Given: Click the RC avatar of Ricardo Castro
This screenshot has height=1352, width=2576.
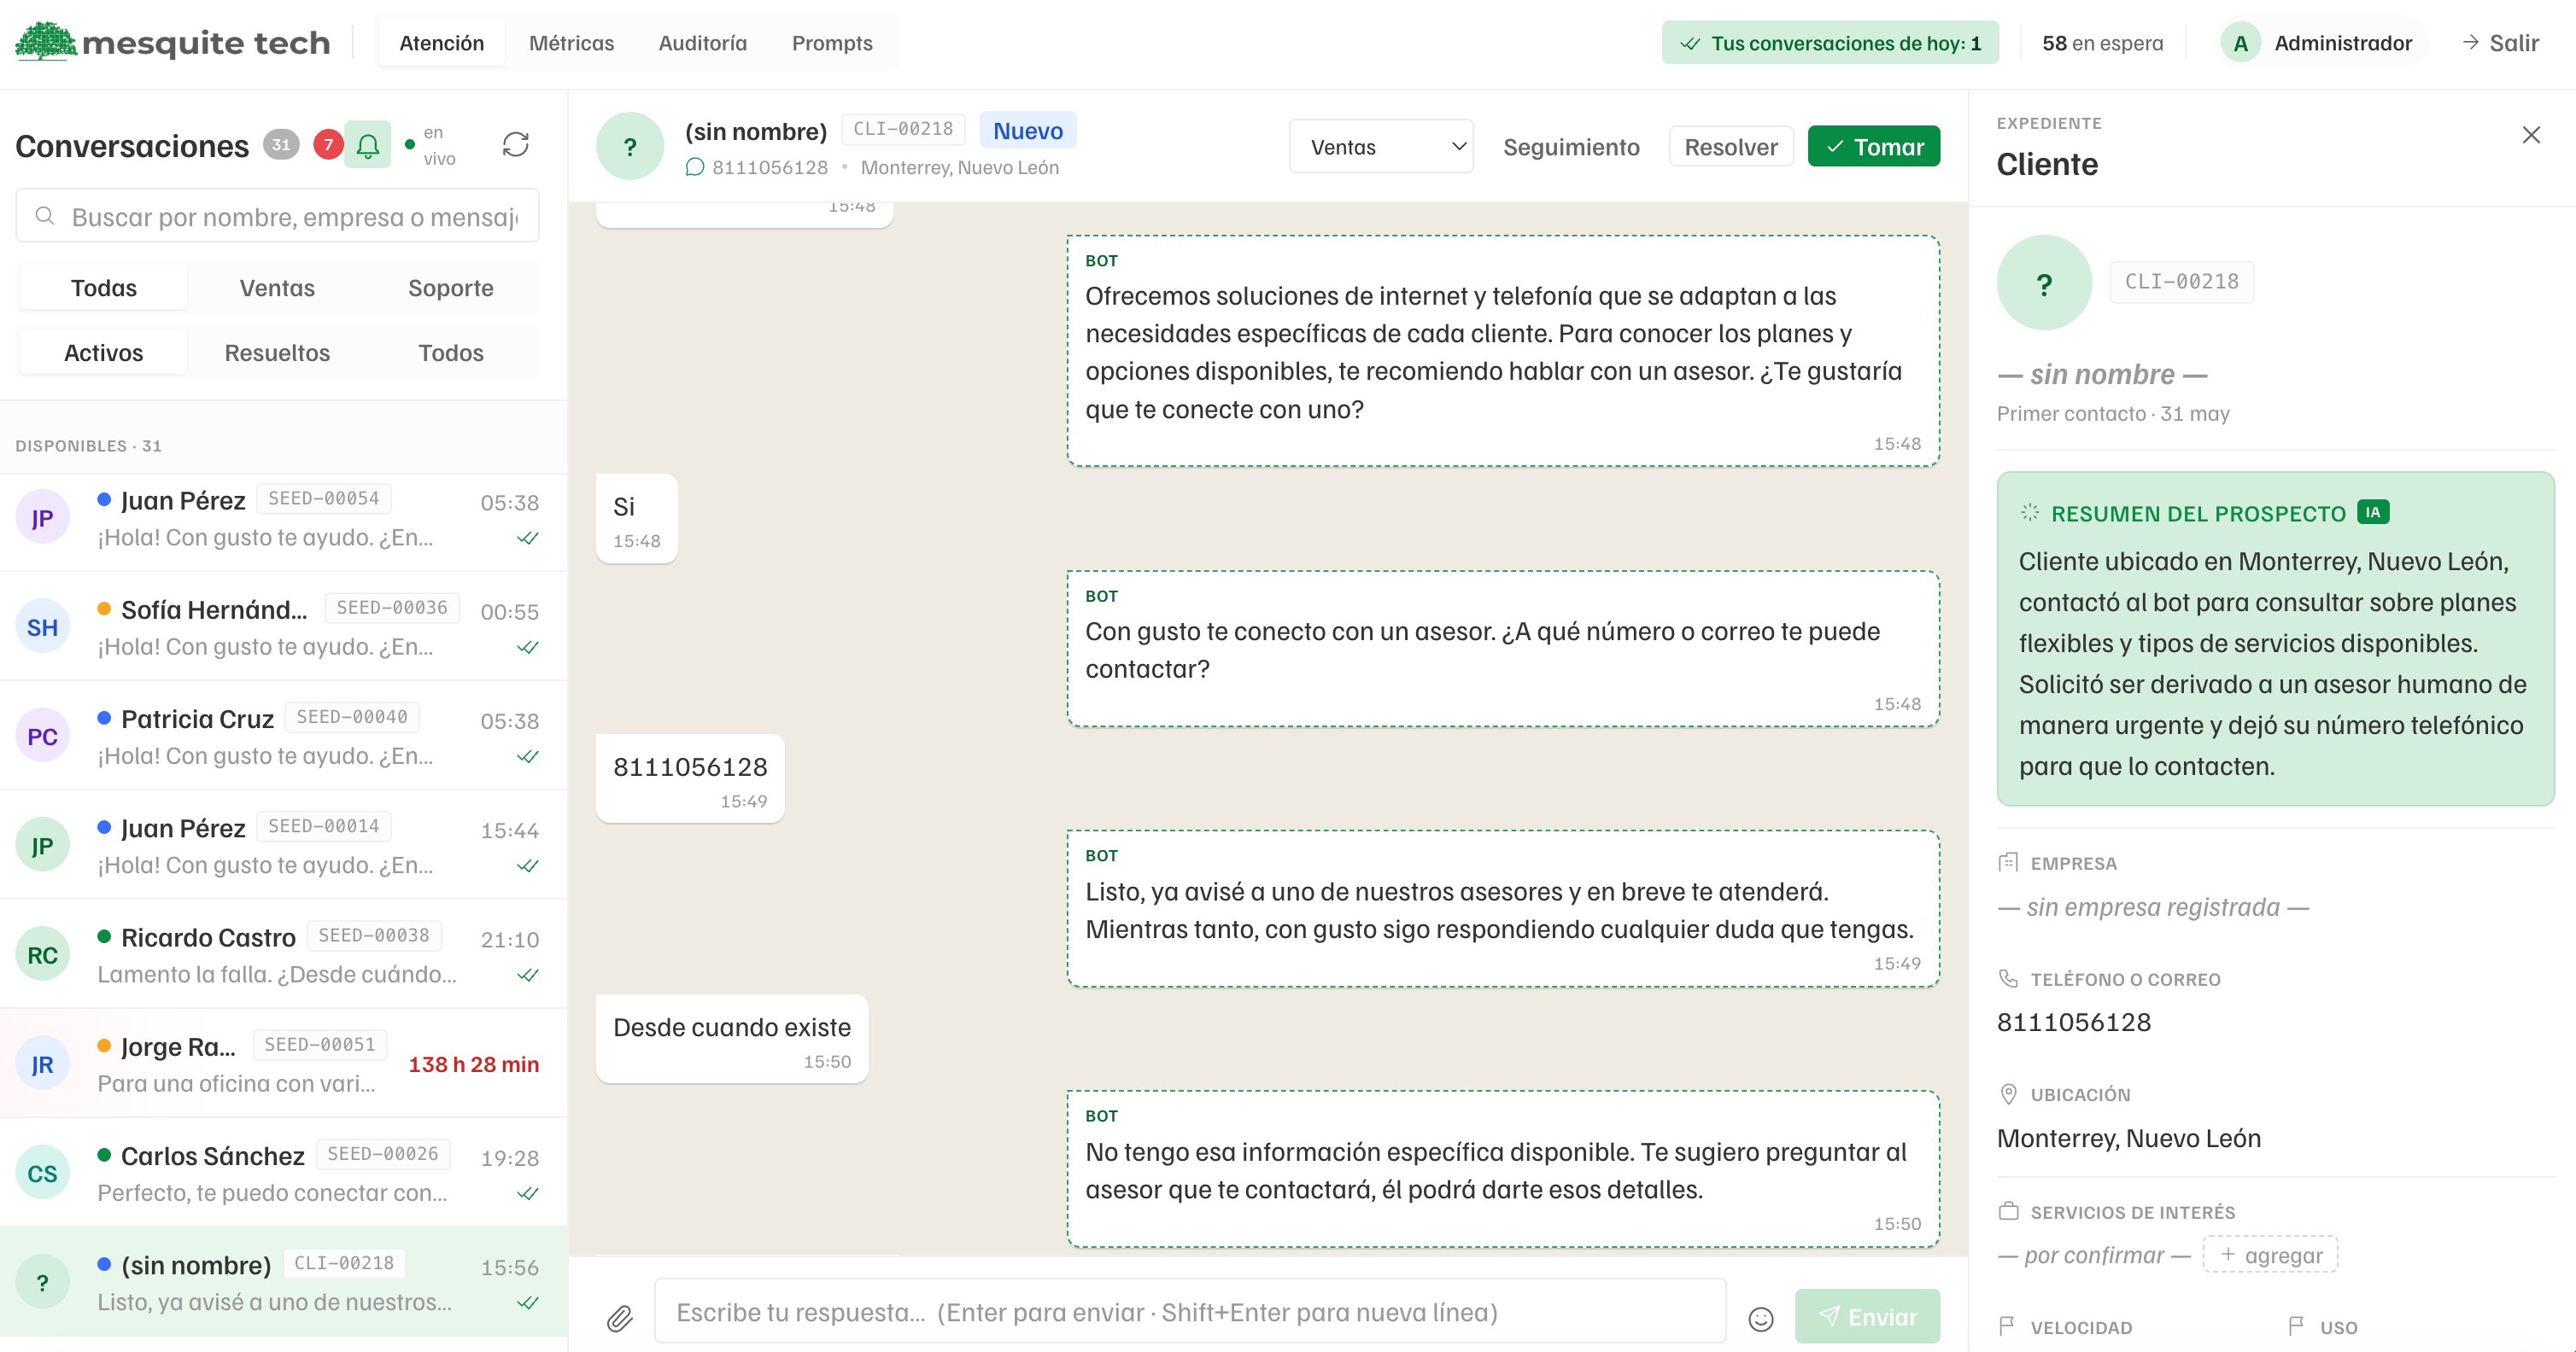Looking at the screenshot, I should [42, 954].
